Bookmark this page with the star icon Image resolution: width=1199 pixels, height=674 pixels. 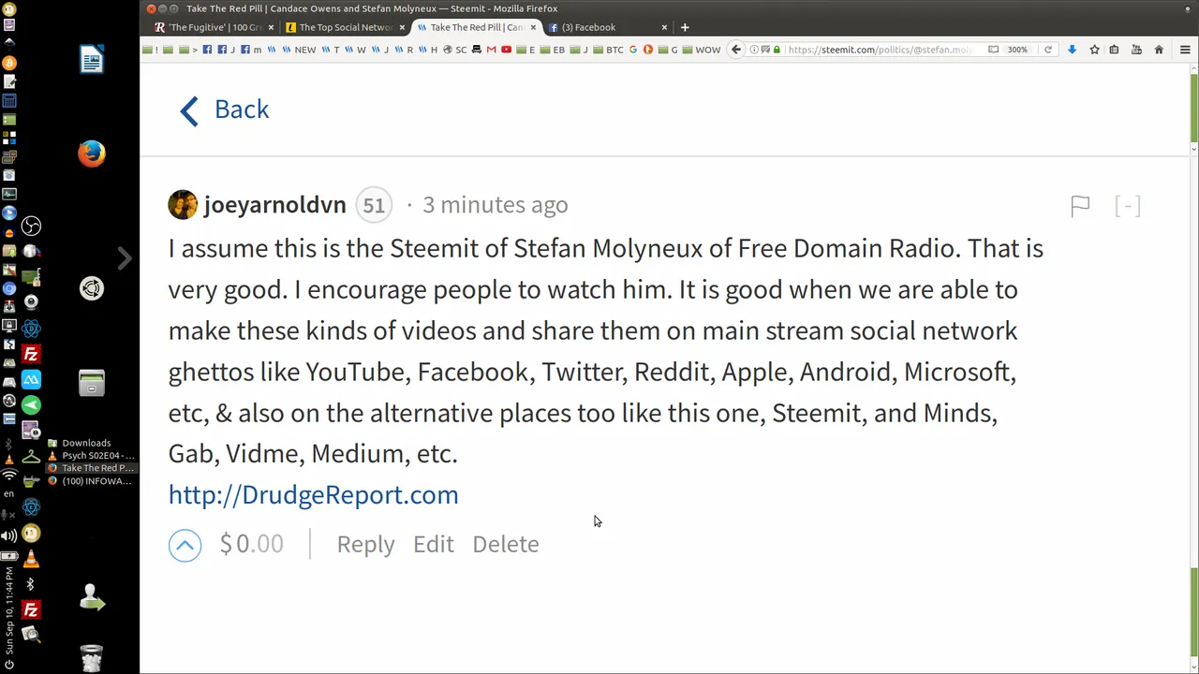click(x=1094, y=50)
